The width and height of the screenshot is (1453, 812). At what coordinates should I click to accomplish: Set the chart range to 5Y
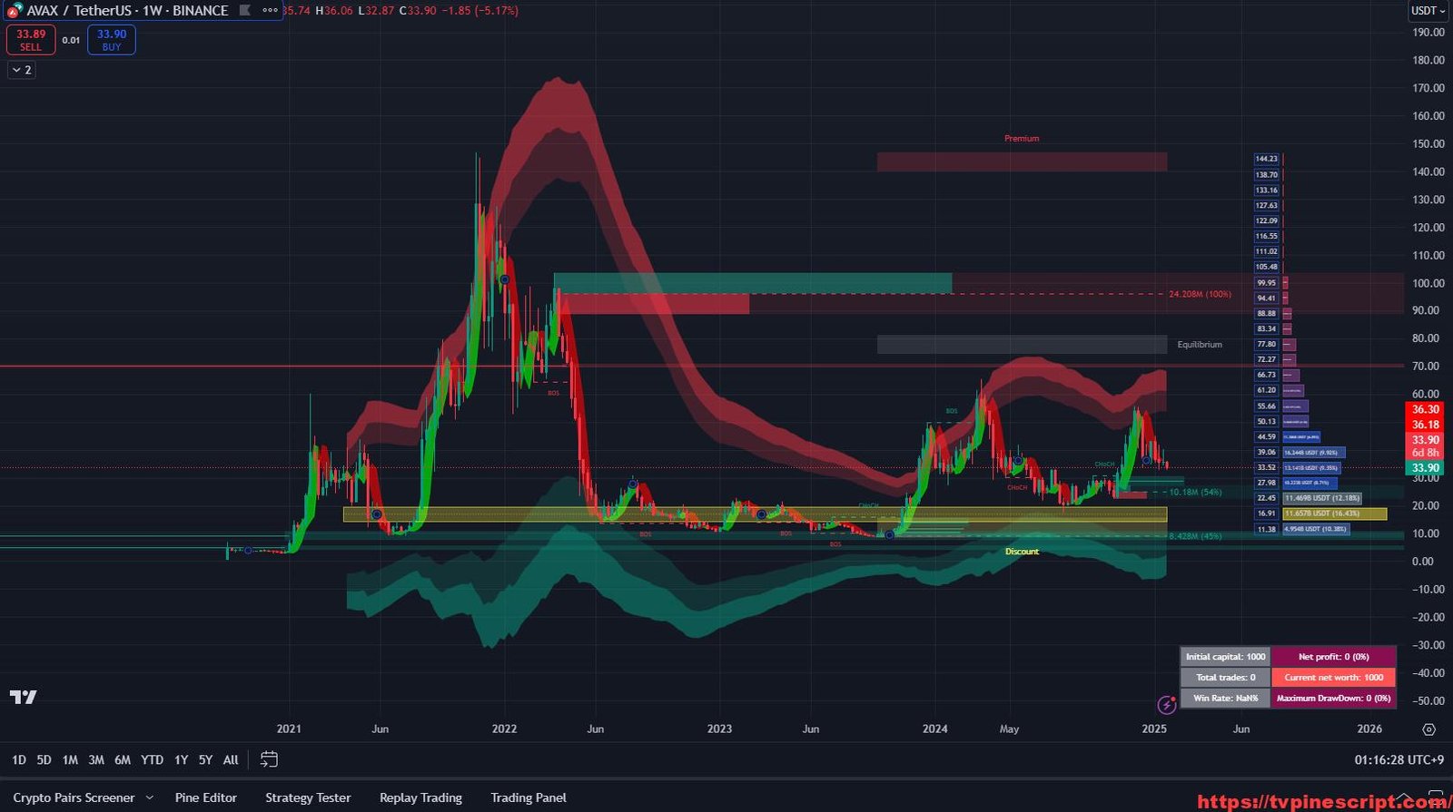click(x=205, y=760)
